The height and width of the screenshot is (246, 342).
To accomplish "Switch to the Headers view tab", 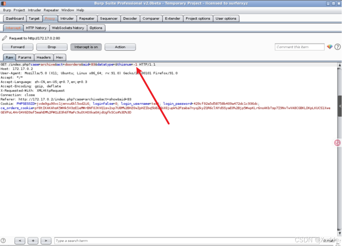I will pyautogui.click(x=44, y=57).
